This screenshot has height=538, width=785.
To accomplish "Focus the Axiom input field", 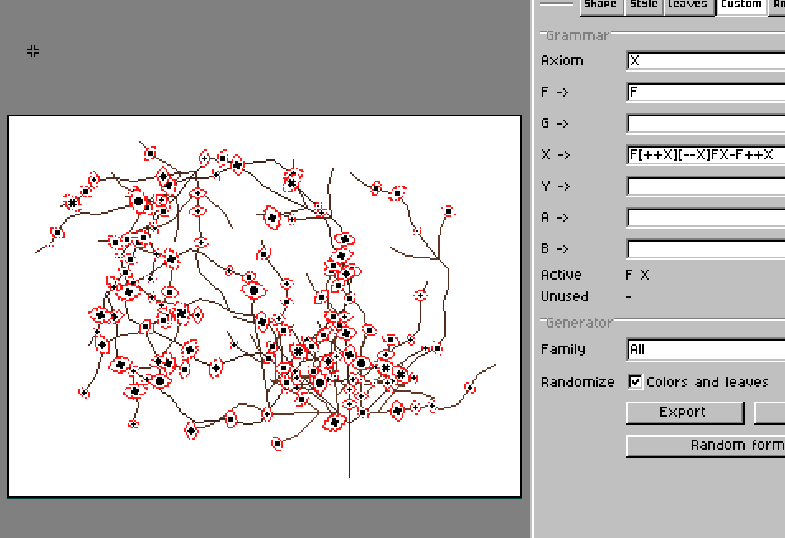I will (x=706, y=60).
